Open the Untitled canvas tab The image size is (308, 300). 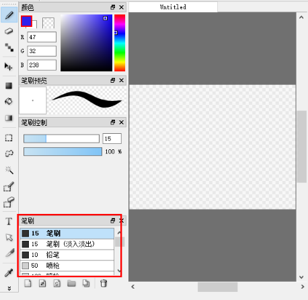173,7
